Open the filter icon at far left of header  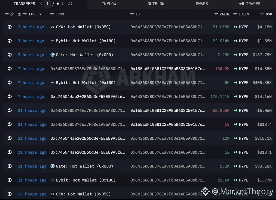[x=7, y=14]
